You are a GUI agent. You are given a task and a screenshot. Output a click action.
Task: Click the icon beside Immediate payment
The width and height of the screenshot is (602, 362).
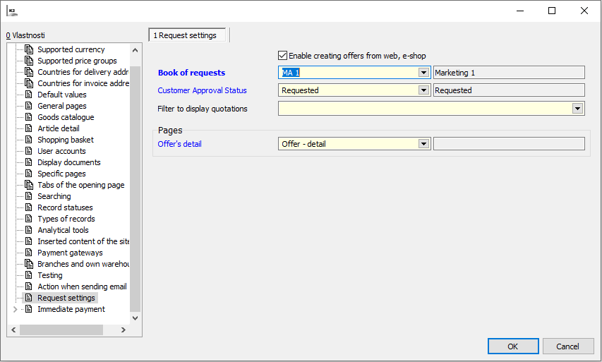[x=29, y=309]
